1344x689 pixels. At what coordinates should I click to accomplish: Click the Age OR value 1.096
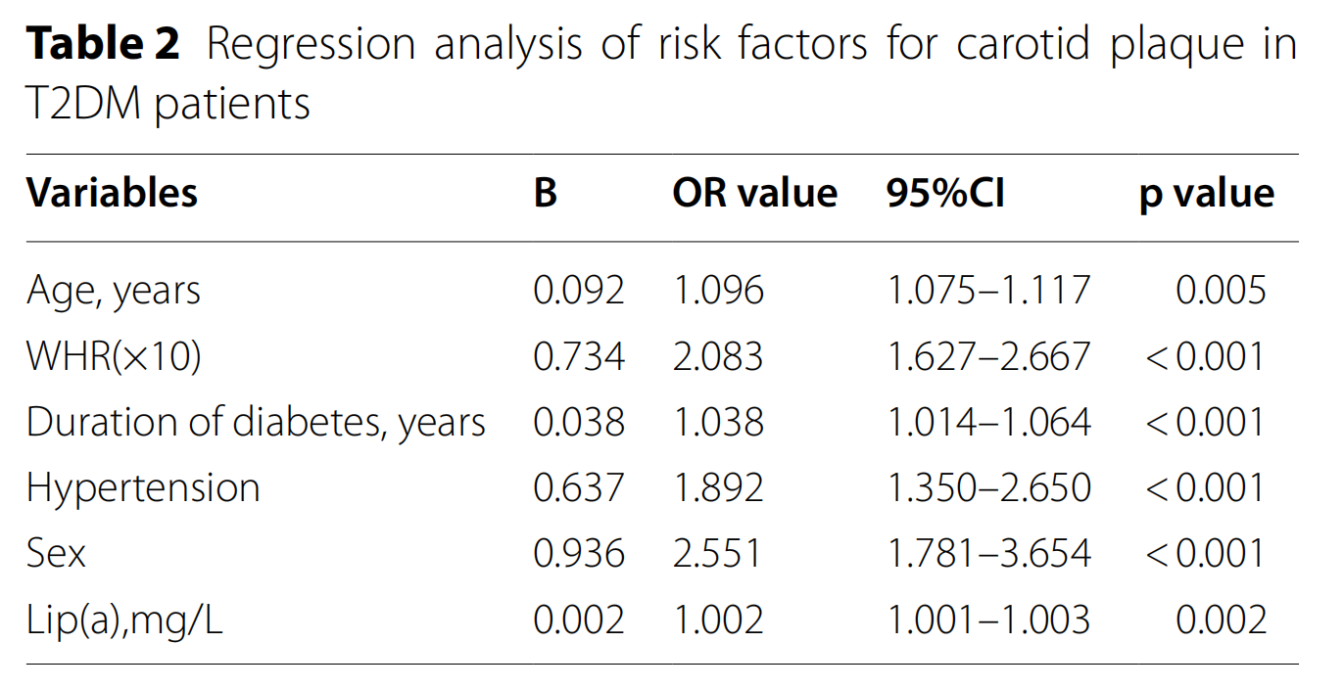click(x=718, y=291)
